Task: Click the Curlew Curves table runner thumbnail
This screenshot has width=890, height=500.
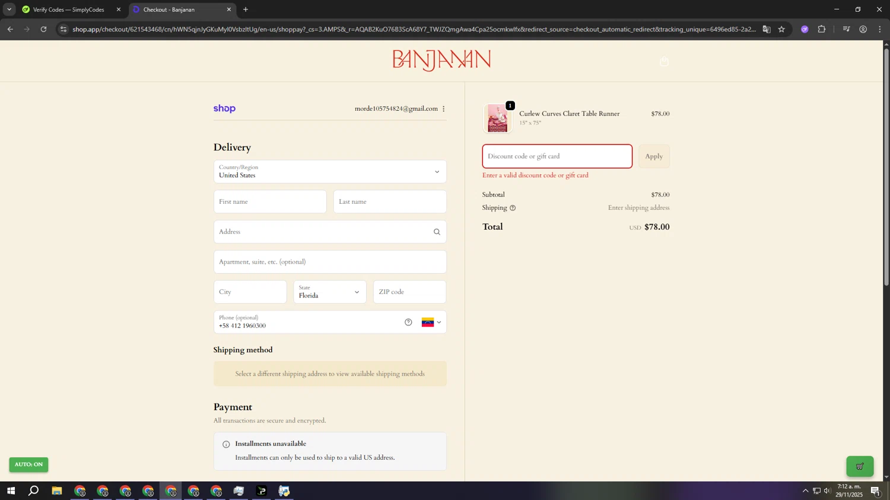Action: pos(497,118)
